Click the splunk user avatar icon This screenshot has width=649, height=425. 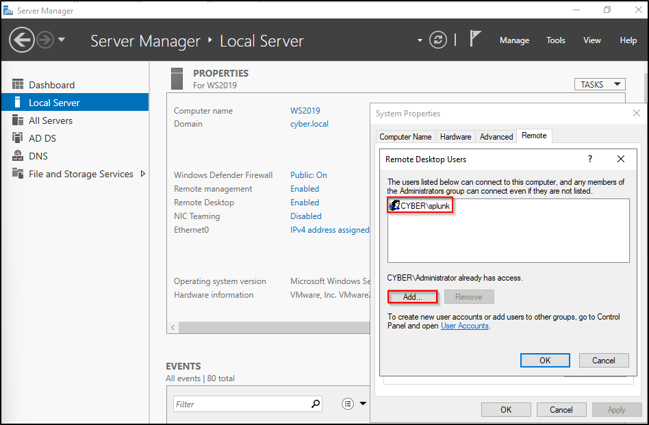394,205
